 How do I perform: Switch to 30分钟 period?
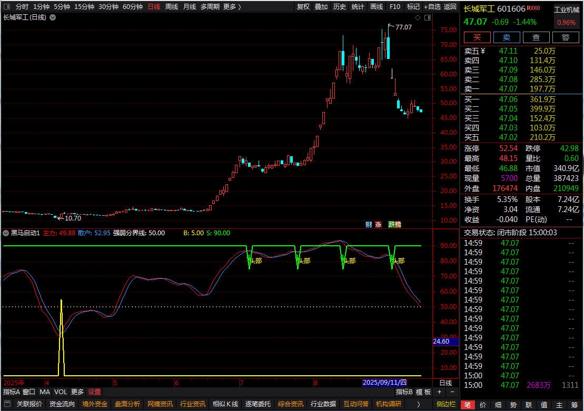pyautogui.click(x=108, y=6)
